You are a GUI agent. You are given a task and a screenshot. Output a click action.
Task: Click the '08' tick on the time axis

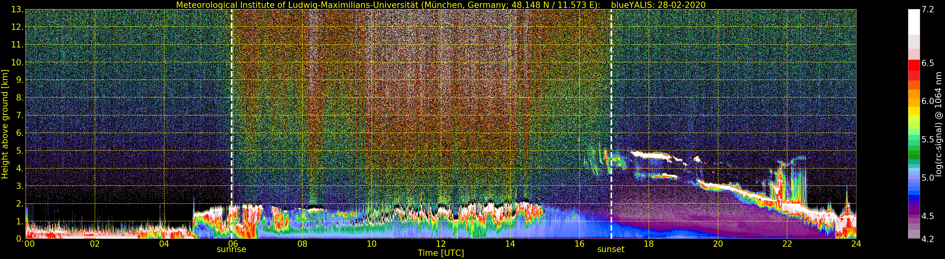(x=302, y=244)
